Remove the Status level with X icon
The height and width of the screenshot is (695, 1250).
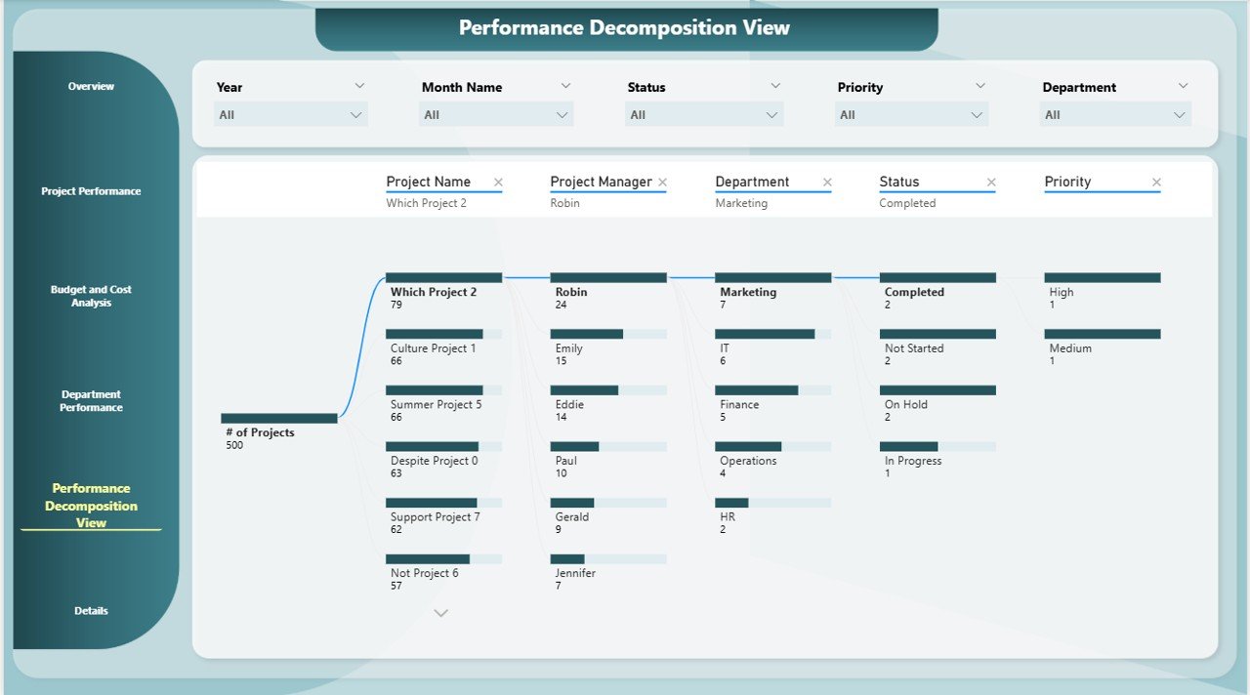(991, 183)
